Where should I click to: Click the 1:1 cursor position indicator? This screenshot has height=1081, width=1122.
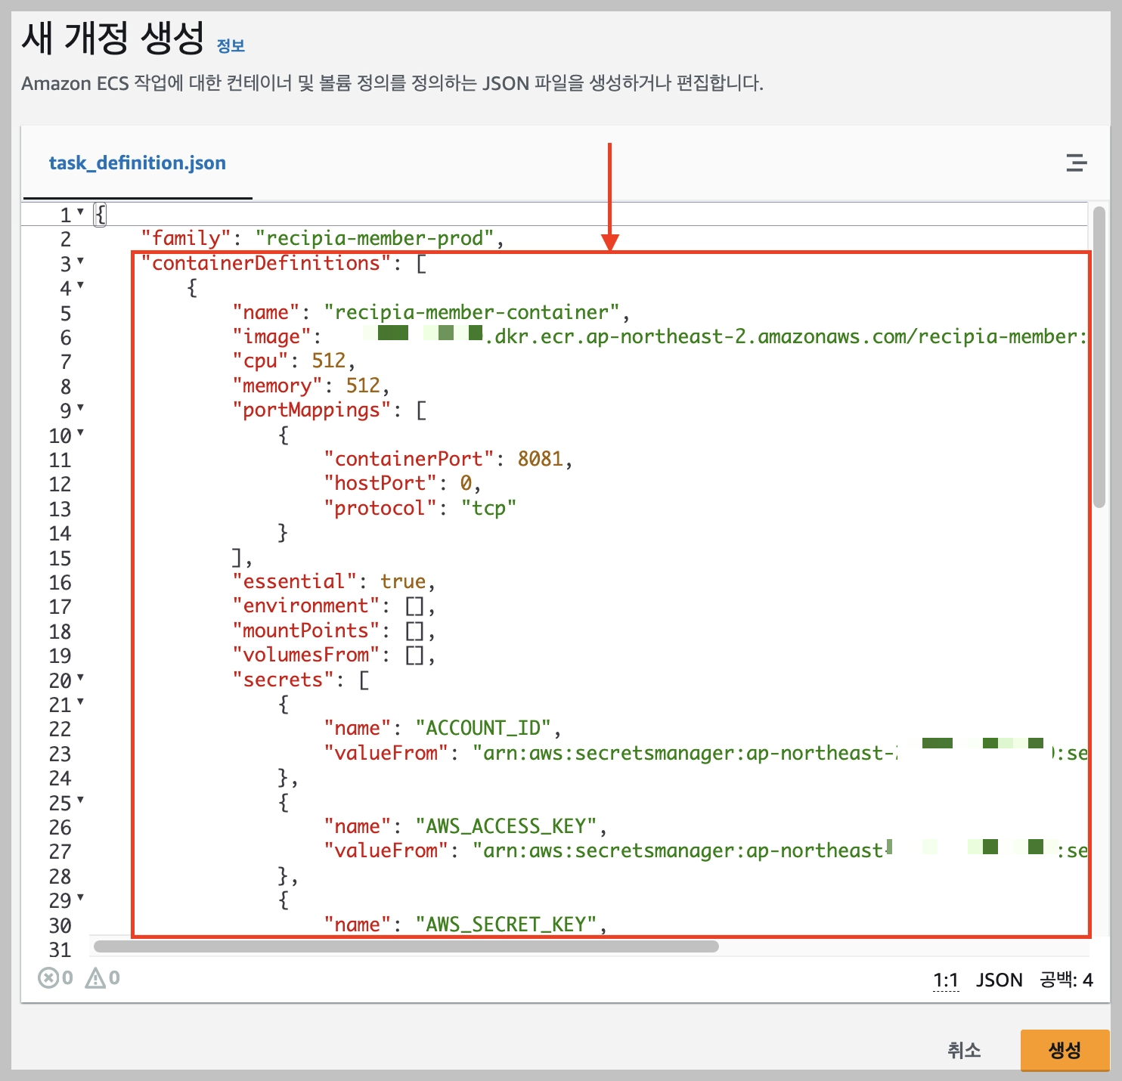tap(945, 980)
